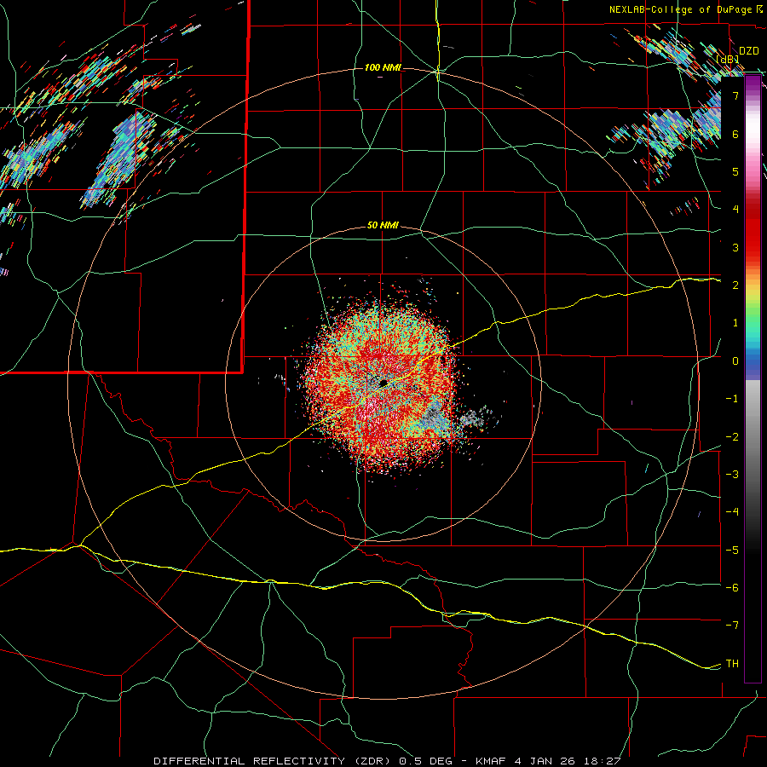Click the 1 value on color scale

(x=735, y=323)
